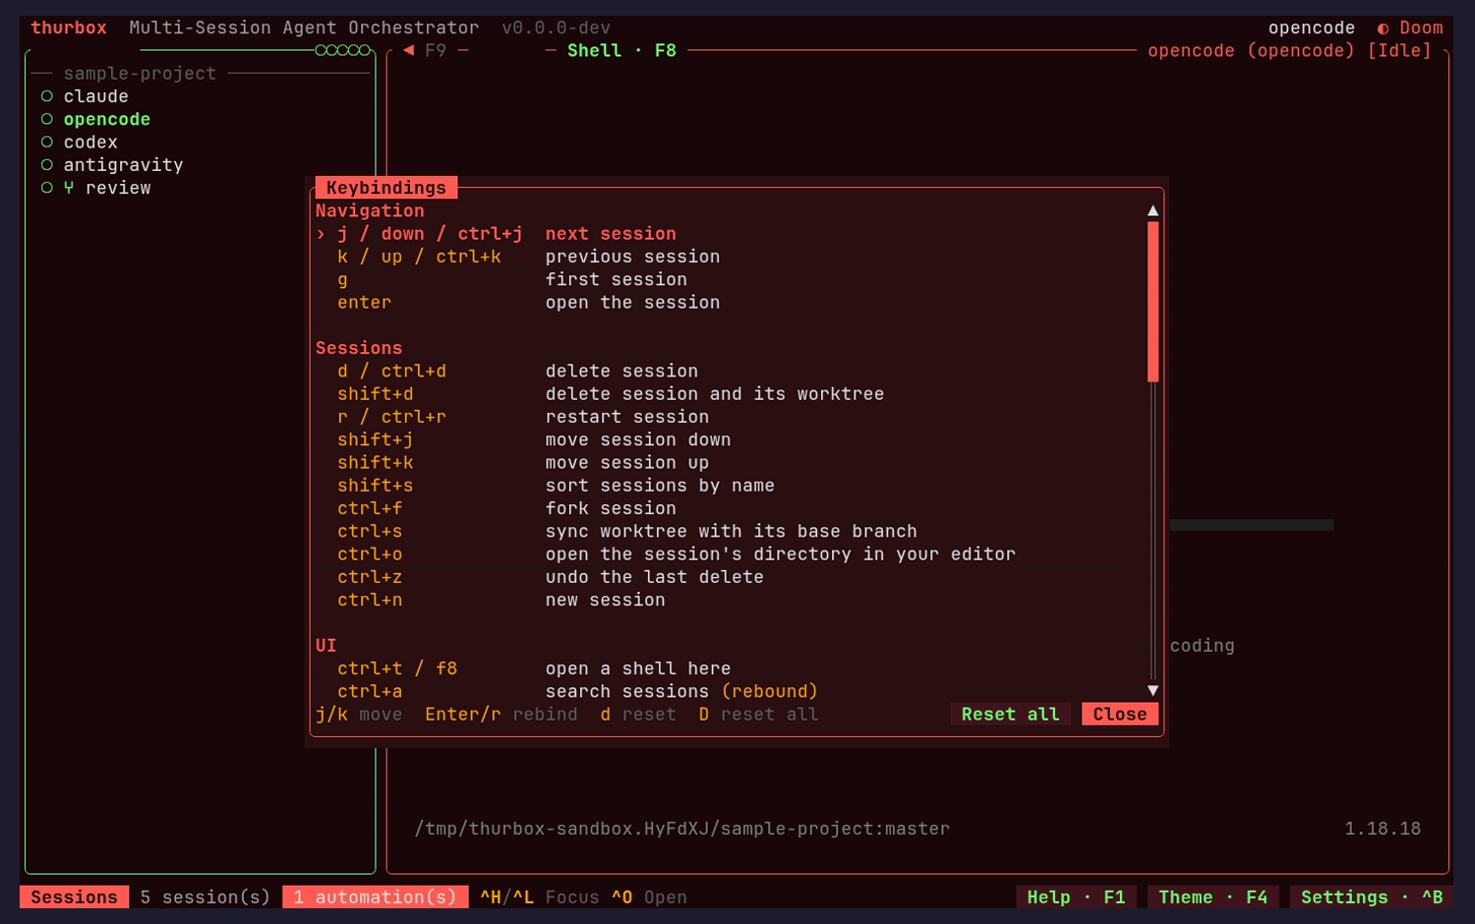
Task: Click the status circle beside claude
Action: pos(46,96)
